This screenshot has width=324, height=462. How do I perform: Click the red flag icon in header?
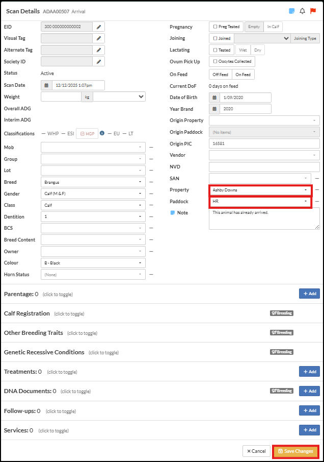[x=313, y=11]
